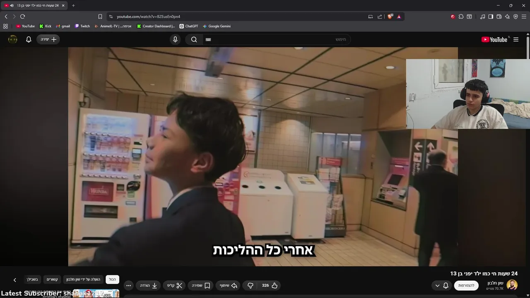Open media control music note icon

tap(482, 17)
